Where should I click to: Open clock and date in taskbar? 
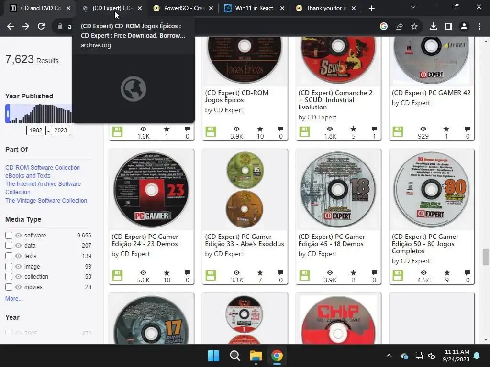[457, 356]
